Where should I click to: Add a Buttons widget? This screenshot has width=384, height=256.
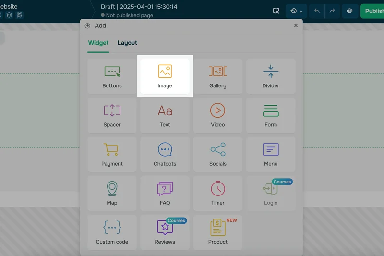click(112, 76)
